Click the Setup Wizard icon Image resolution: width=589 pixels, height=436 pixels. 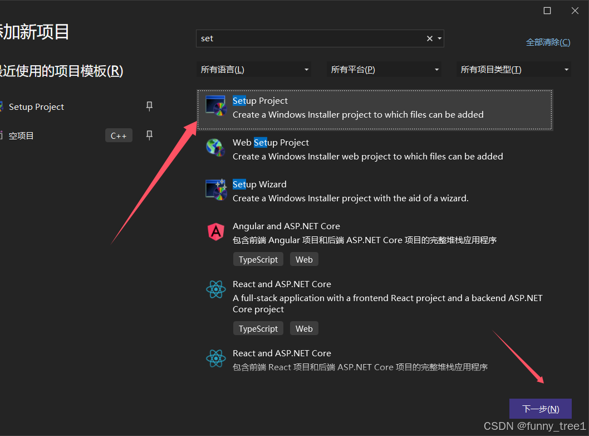(x=216, y=190)
